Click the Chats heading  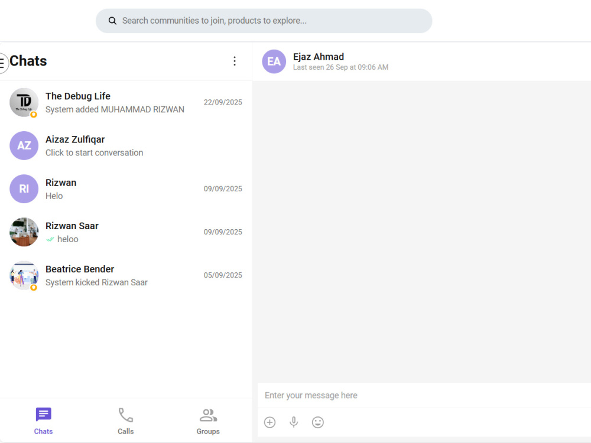pos(28,61)
